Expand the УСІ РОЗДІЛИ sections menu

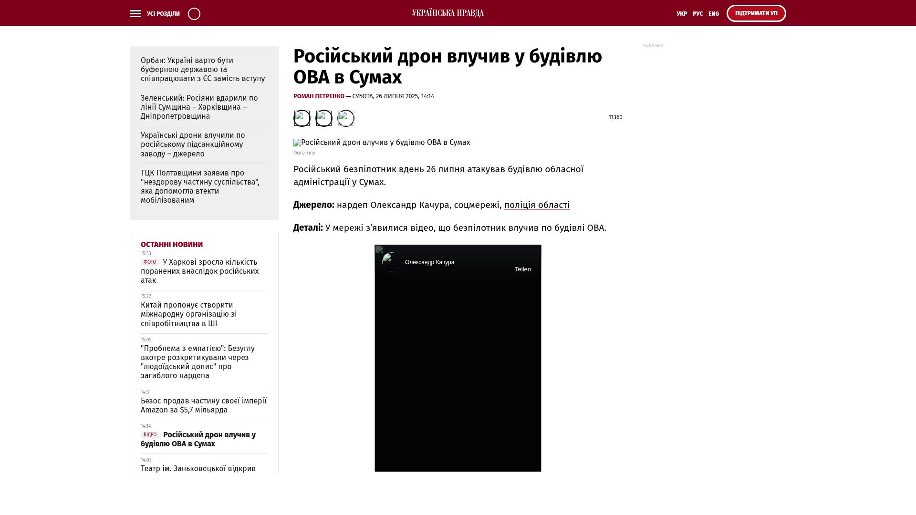coord(163,14)
